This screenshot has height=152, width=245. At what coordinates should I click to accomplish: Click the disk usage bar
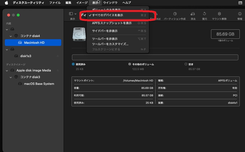(155, 57)
